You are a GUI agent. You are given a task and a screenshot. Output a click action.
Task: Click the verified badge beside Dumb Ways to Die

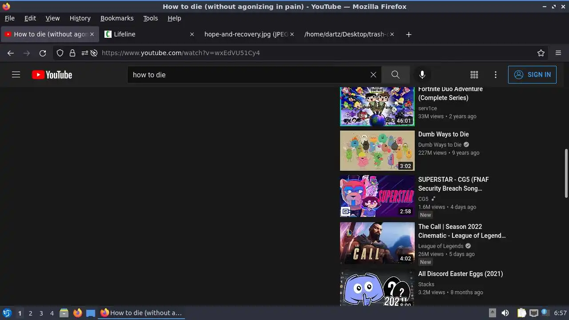point(466,145)
